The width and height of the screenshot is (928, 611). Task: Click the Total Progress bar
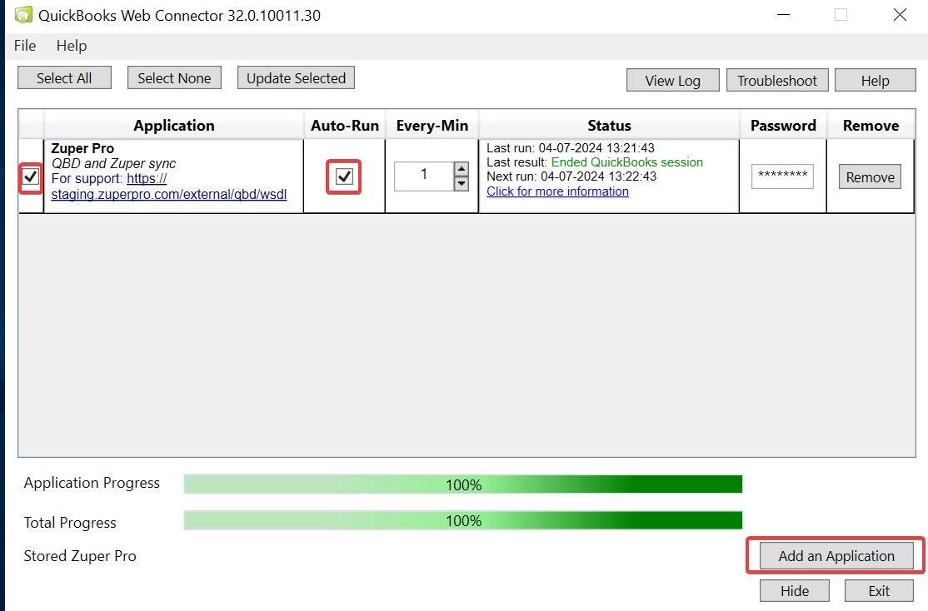tap(463, 520)
